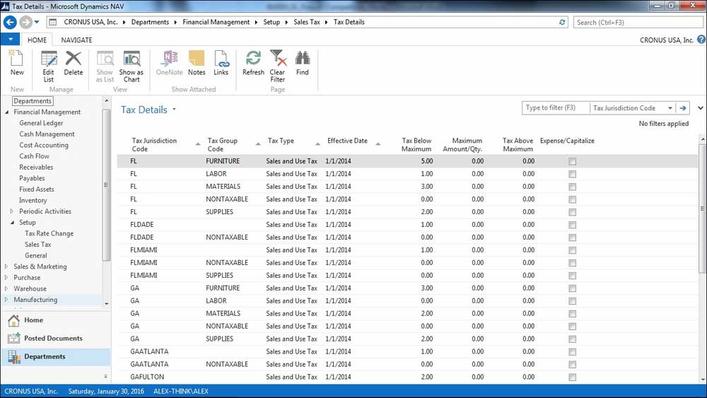Screen dimensions: 707x398
Task: Click Sales Tax breadcrumb in address bar
Action: pyautogui.click(x=307, y=22)
